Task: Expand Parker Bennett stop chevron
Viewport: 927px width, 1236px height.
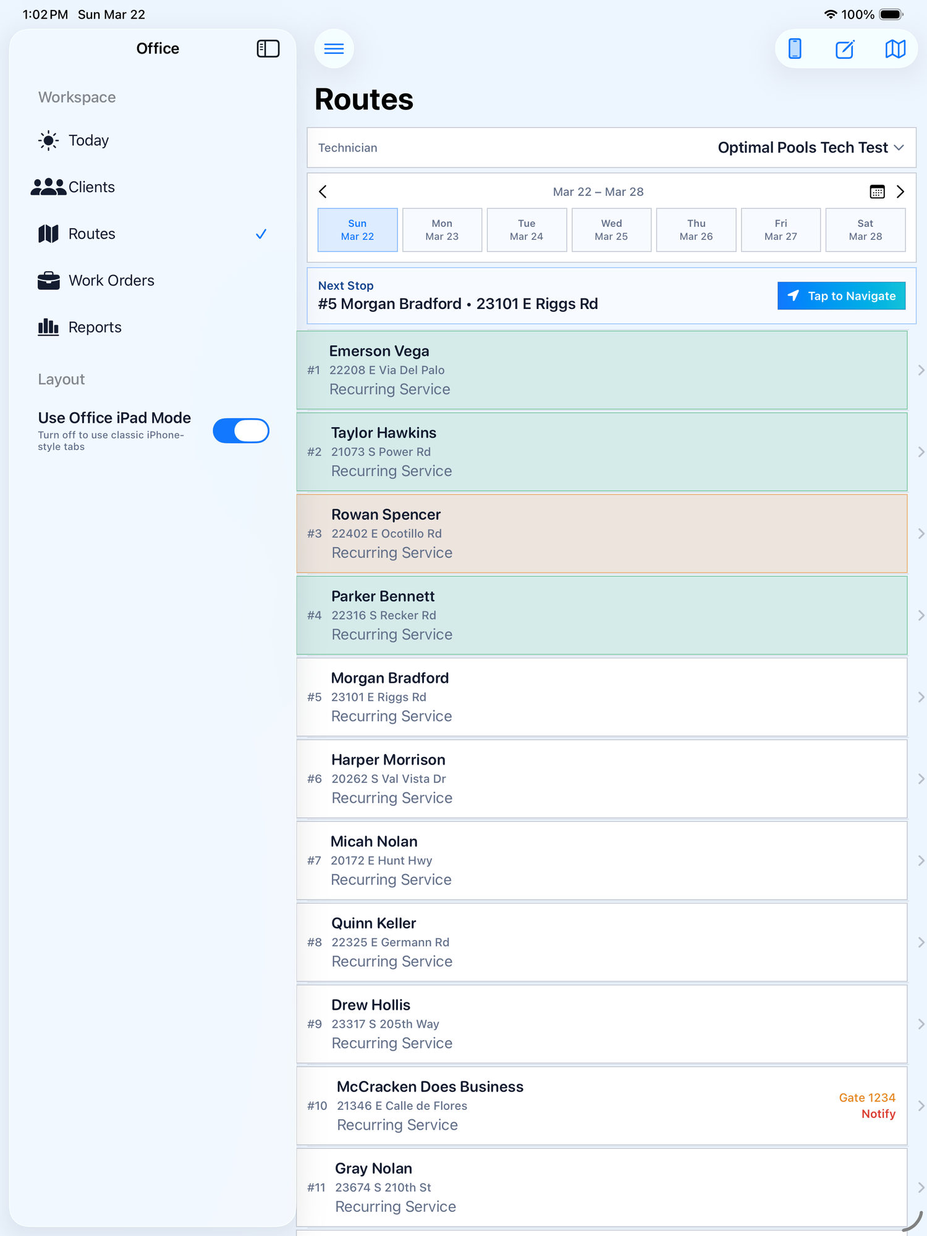Action: [x=921, y=615]
